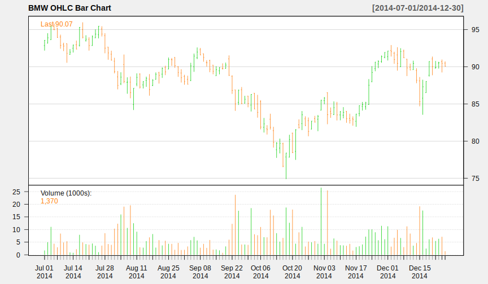Select the 80 price axis label
Viewport: 488px width, 284px height.
476,141
